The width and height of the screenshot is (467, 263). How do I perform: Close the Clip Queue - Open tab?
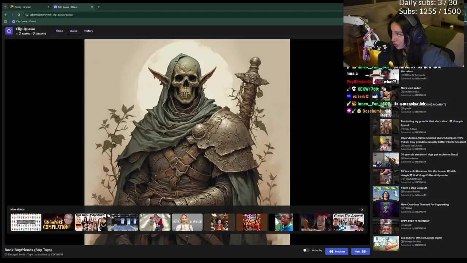click(92, 7)
